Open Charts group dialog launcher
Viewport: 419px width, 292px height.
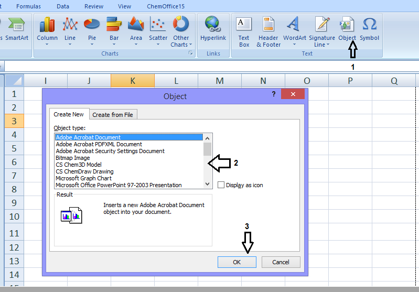[190, 53]
